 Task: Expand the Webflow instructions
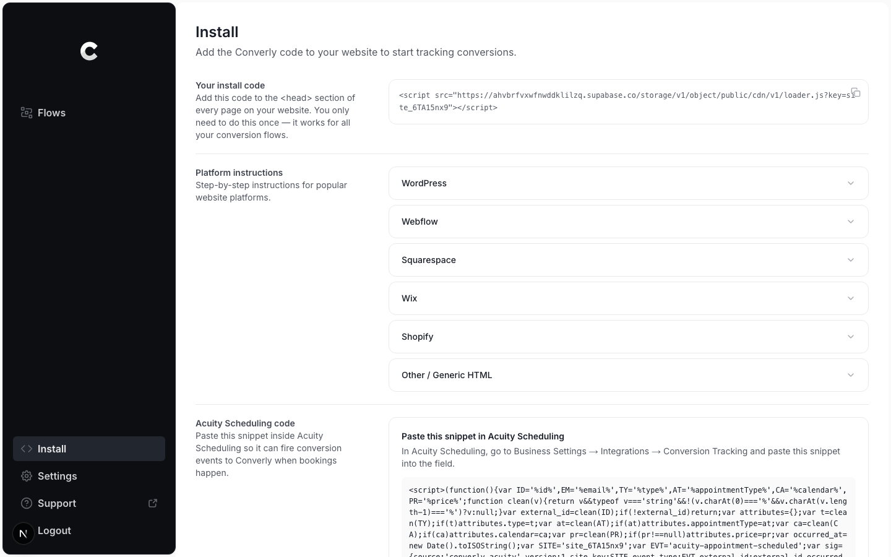click(x=628, y=222)
